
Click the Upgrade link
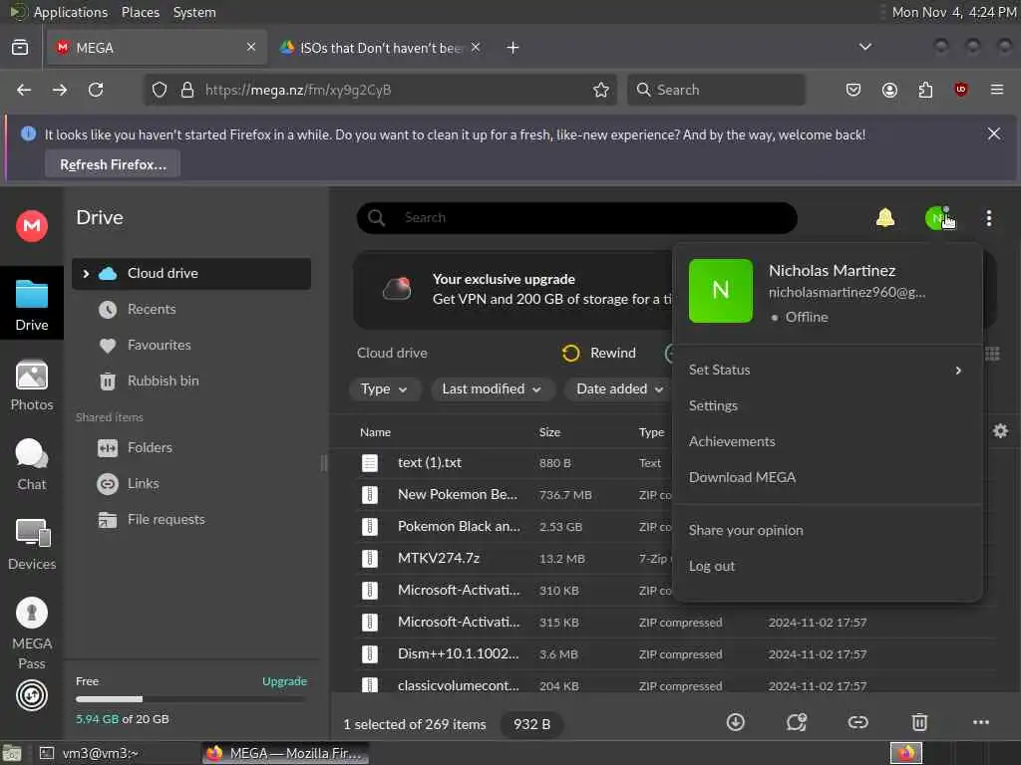coord(284,681)
